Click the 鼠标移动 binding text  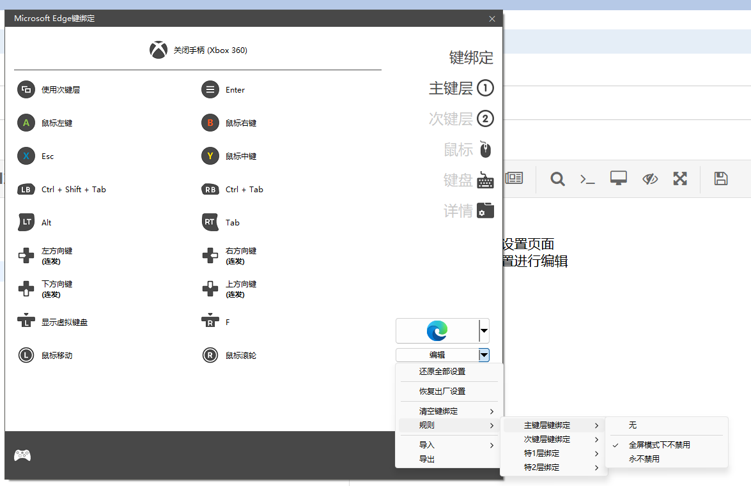(x=57, y=356)
